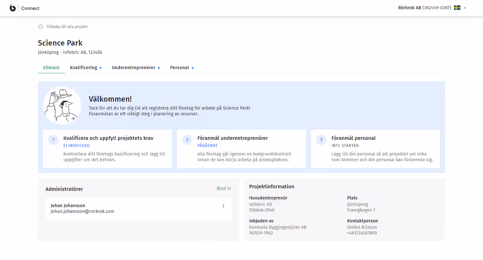Click the Bjud in link

coord(224,188)
